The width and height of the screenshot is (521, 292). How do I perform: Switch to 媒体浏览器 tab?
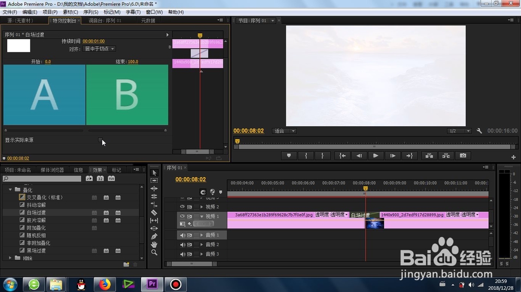pos(52,170)
